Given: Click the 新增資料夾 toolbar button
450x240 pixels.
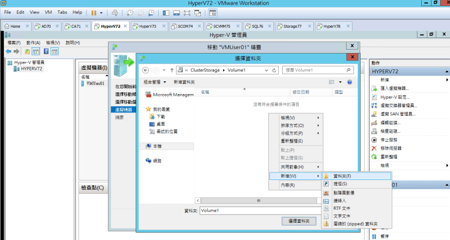Looking at the screenshot, I should (184, 82).
